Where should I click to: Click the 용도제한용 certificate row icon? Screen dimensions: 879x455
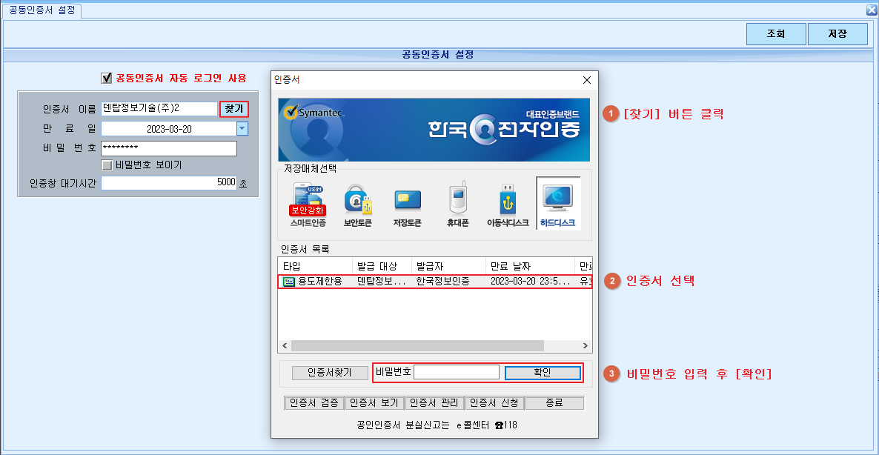(289, 282)
